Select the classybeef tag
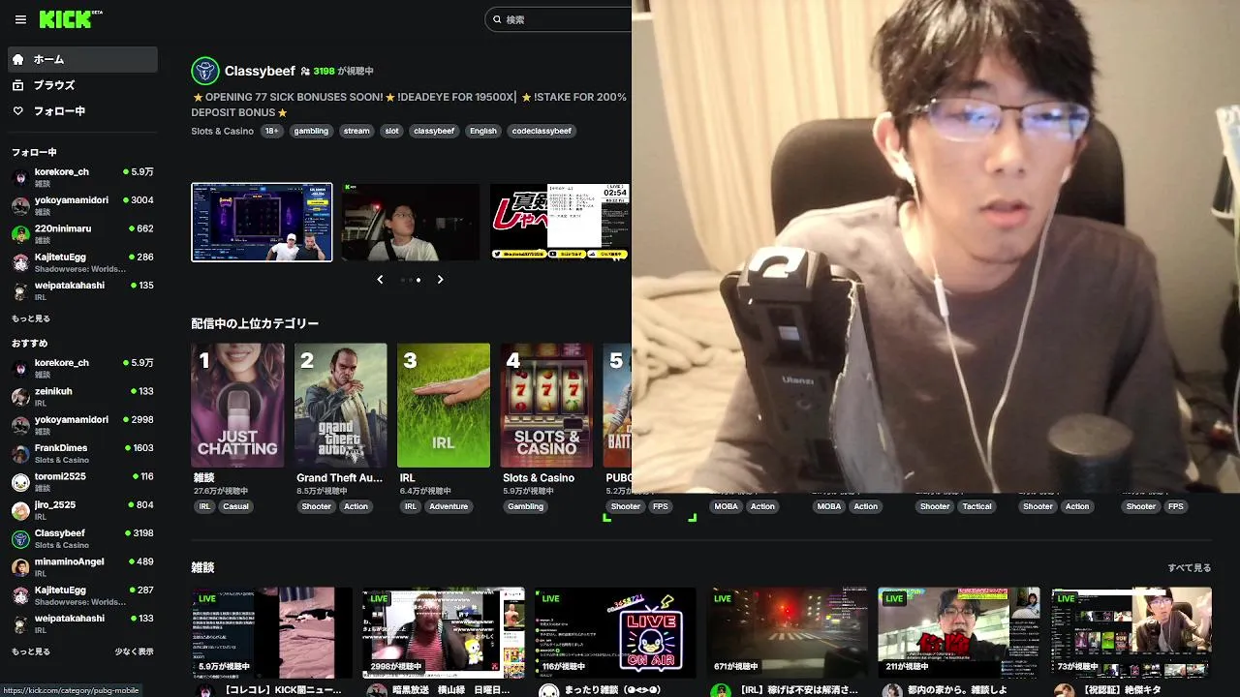This screenshot has height=697, width=1240. coord(434,131)
